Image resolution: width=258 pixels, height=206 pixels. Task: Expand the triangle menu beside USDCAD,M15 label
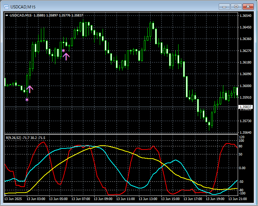pyautogui.click(x=7, y=15)
